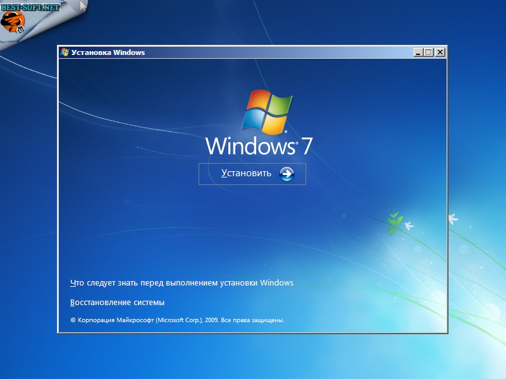Open link Что следует знать перед выполнением установки Windows
Viewport: 506px width, 379px height.
182,283
